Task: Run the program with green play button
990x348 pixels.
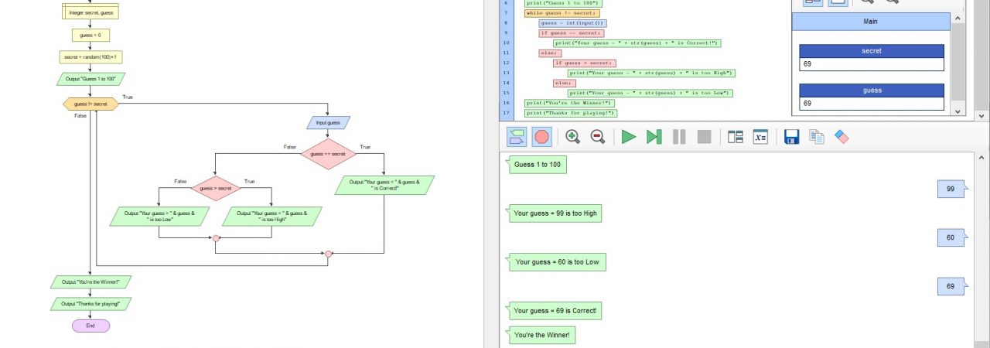Action: click(629, 137)
